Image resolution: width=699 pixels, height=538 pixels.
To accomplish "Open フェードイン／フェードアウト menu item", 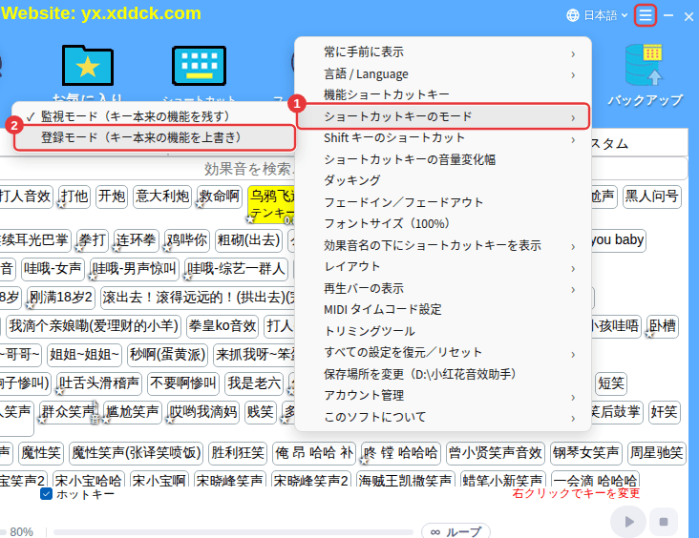I will [x=443, y=202].
